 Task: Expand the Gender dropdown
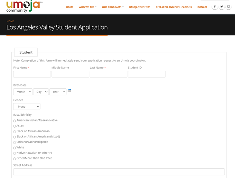pyautogui.click(x=27, y=106)
